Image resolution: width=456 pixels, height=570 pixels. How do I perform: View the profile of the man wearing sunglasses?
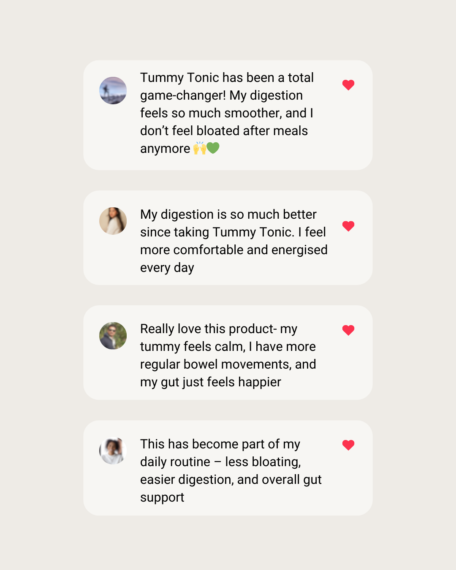pyautogui.click(x=113, y=336)
